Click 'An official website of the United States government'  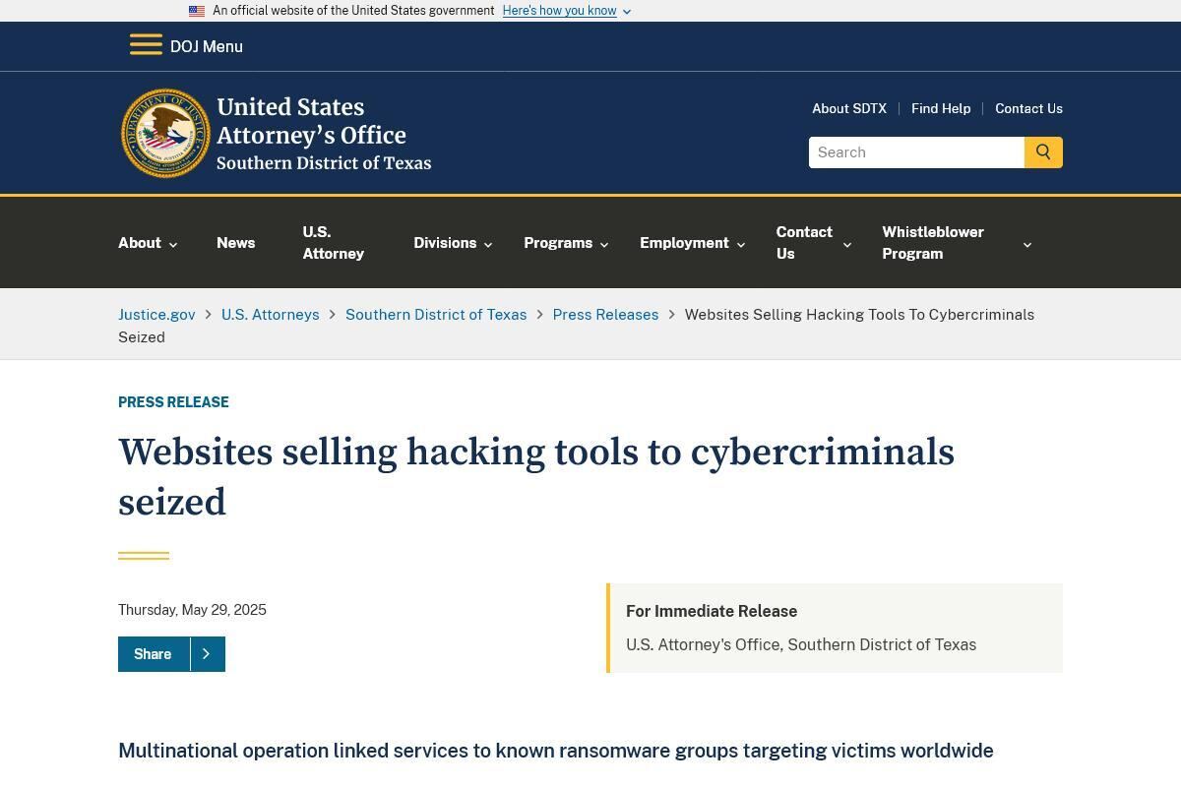[x=353, y=11]
